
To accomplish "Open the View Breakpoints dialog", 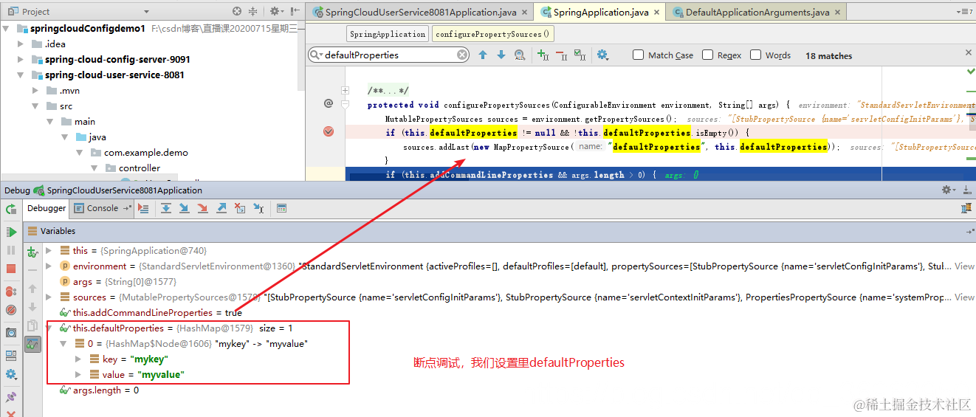I will 11,293.
